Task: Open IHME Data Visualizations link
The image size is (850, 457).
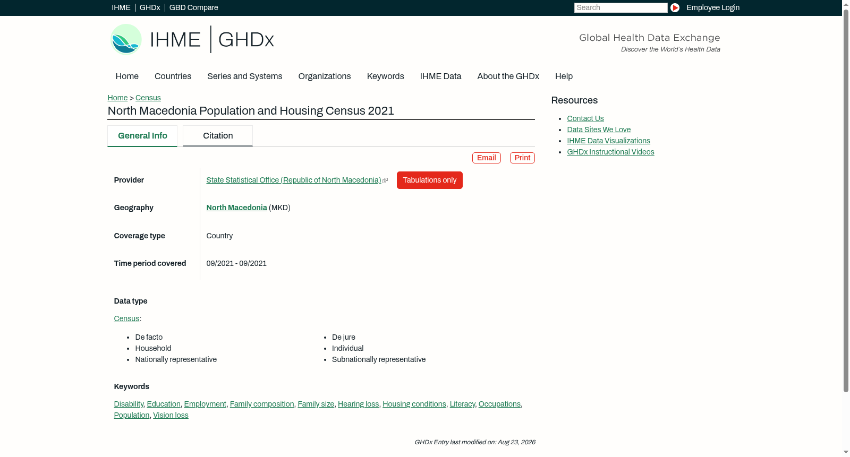Action: (608, 141)
